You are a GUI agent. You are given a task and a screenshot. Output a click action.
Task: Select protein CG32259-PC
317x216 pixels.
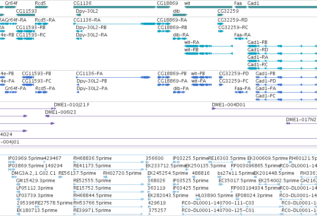(234, 81)
